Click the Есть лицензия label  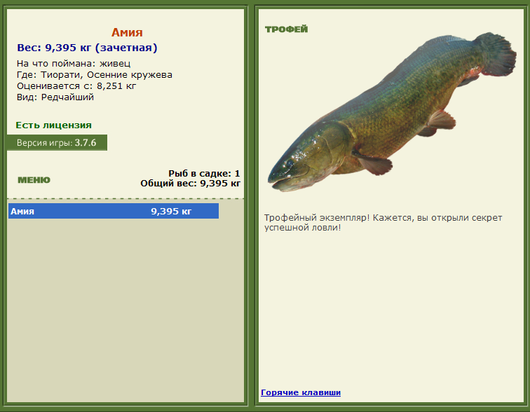coord(53,125)
